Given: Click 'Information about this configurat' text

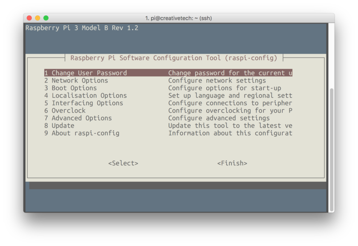Looking at the screenshot, I should [230, 133].
